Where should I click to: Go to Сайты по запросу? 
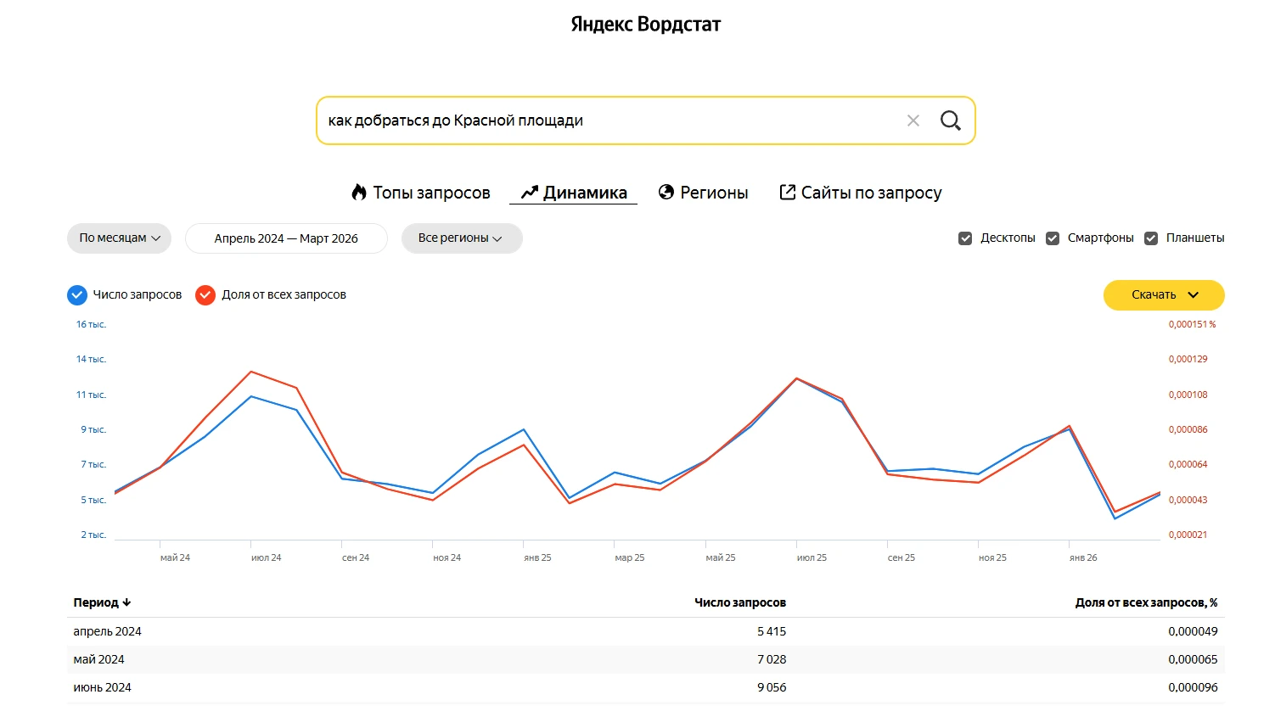pyautogui.click(x=871, y=193)
